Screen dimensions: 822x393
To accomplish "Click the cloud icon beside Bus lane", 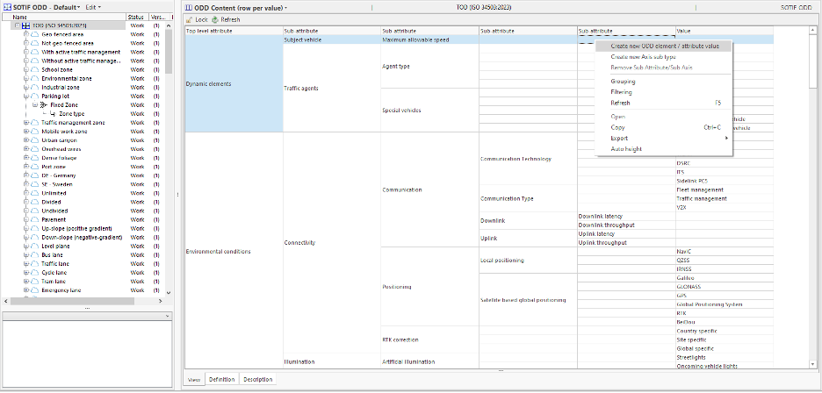I will pos(35,254).
